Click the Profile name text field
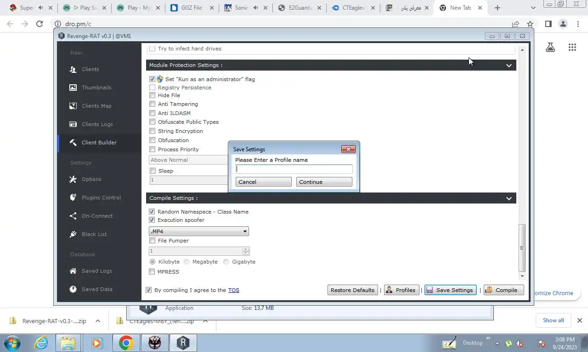 click(294, 169)
